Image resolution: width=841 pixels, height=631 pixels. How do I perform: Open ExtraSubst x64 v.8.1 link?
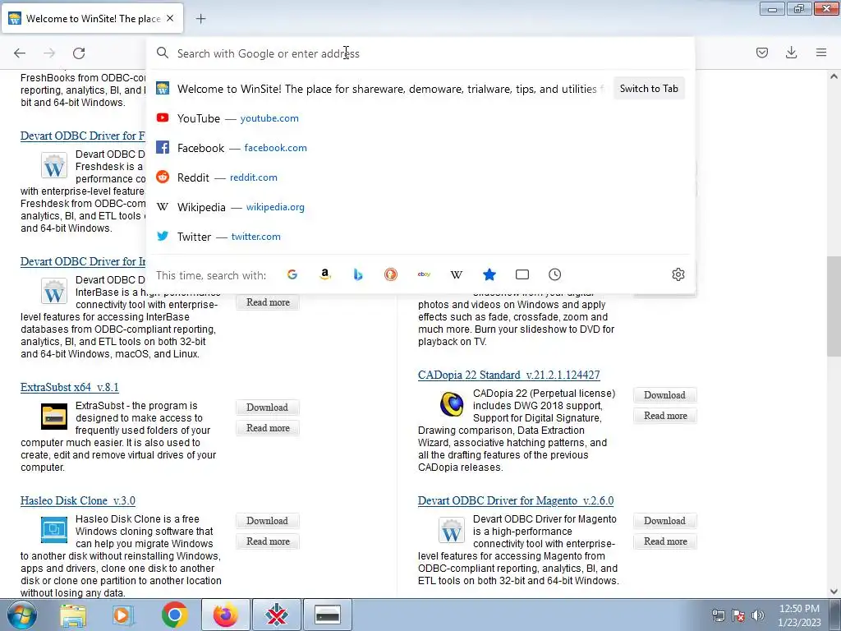[70, 388]
